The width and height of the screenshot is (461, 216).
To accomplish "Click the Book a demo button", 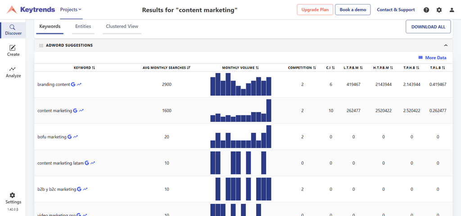I will point(353,10).
